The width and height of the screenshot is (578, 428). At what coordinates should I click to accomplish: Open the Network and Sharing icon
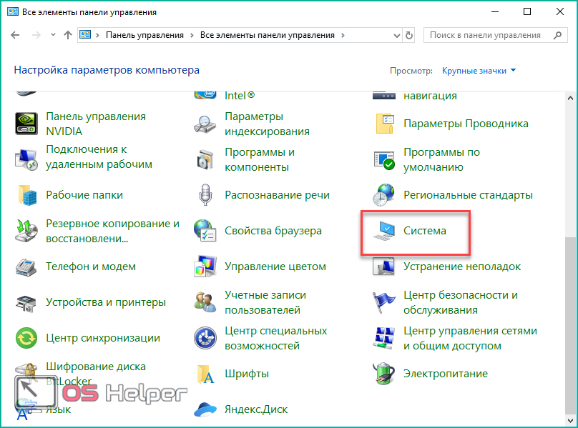pyautogui.click(x=384, y=338)
